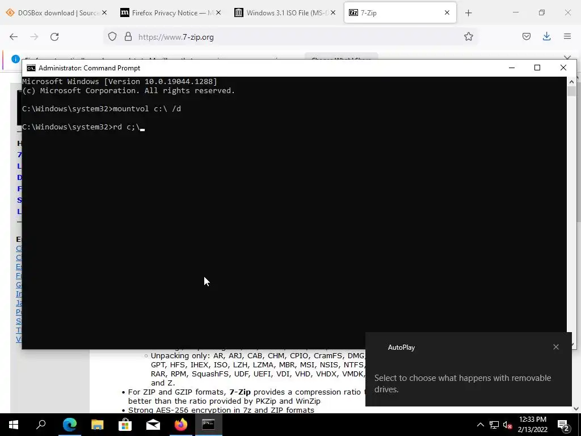Dismiss the Firefox info notification bar
The height and width of the screenshot is (436, 581).
(567, 58)
